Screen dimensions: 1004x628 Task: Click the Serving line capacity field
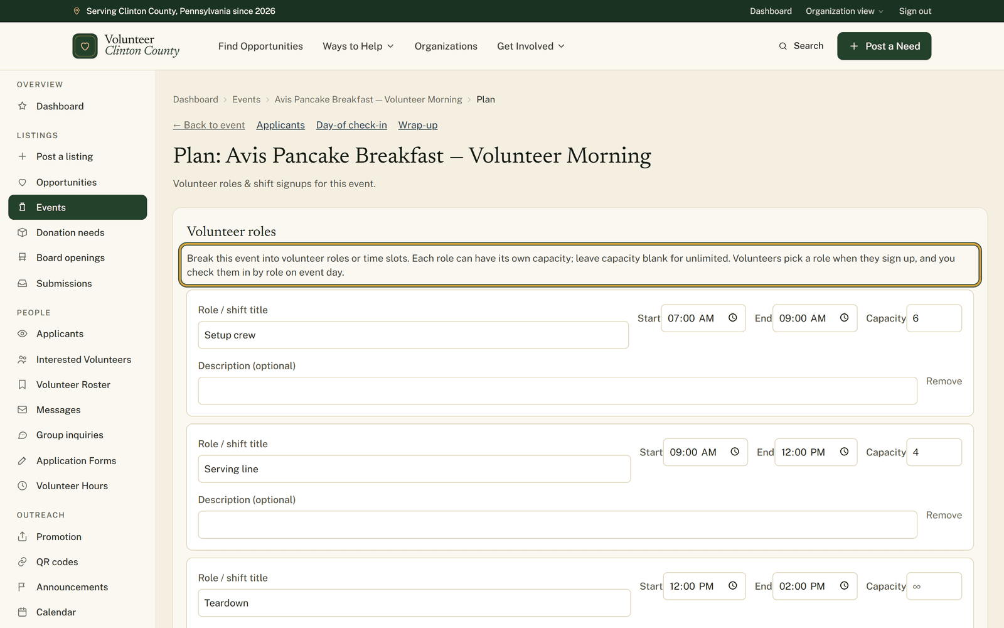tap(934, 452)
